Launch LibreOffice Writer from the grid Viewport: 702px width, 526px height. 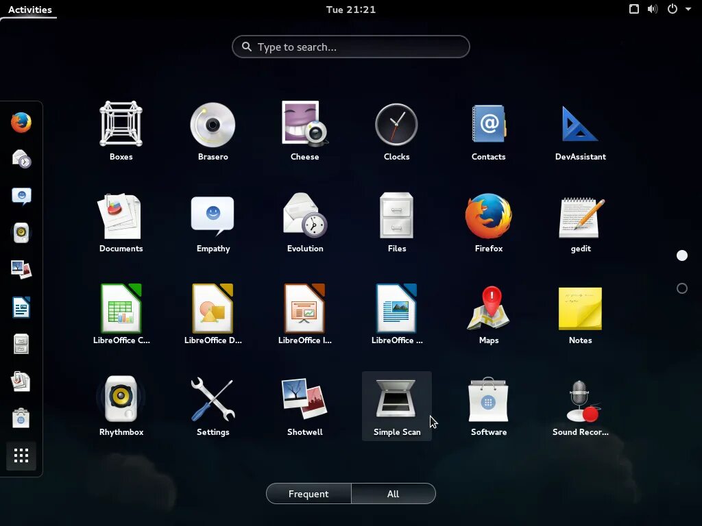[x=397, y=314]
